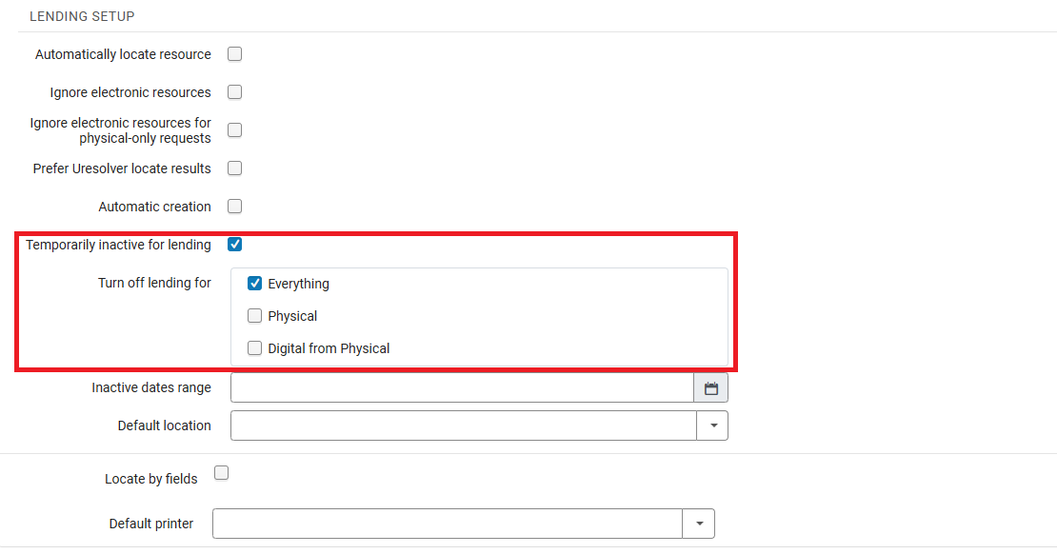Click into the Default printer text field

[448, 524]
